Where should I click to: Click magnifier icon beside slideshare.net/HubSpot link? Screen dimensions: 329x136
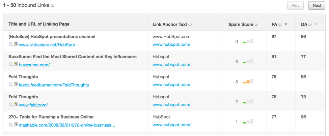click(10, 44)
